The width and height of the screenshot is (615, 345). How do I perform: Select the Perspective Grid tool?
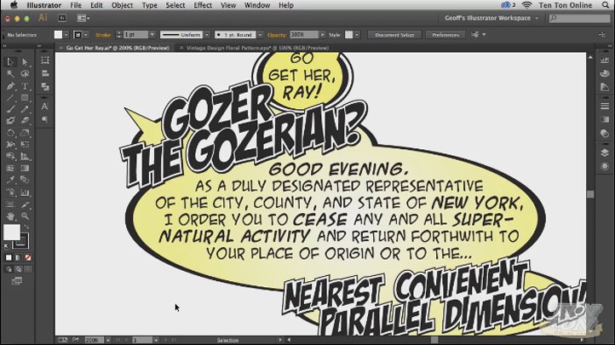25,157
